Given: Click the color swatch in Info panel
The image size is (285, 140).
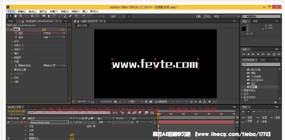Looking at the screenshot, I should tap(244, 29).
